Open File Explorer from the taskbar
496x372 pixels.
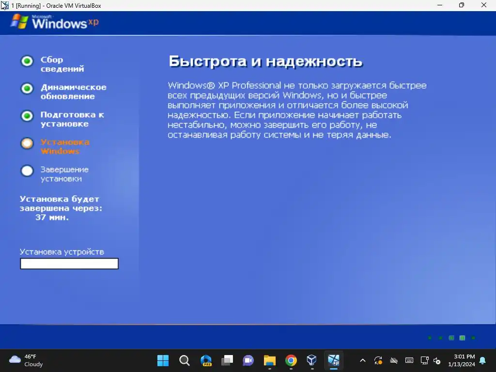tap(269, 360)
